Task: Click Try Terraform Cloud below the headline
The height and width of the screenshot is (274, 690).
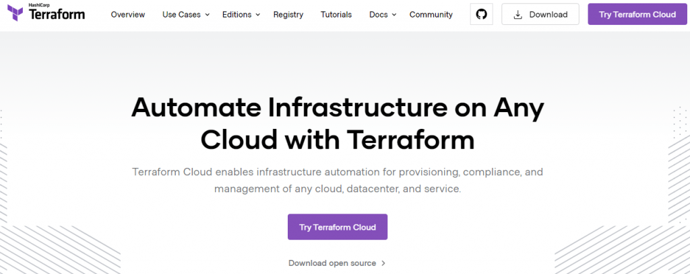Action: pyautogui.click(x=338, y=227)
